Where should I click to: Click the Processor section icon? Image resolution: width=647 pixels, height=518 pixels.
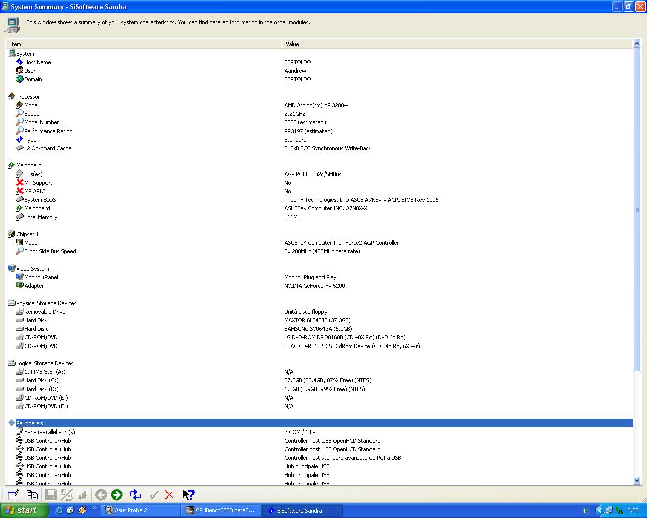[12, 96]
